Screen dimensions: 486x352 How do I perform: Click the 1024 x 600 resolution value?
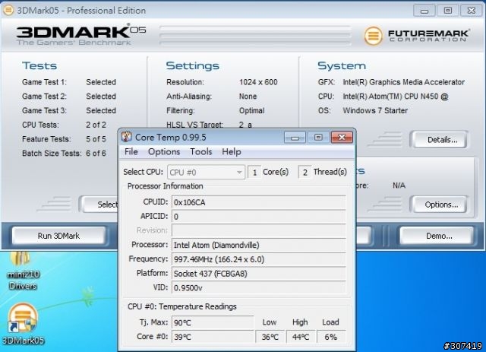tap(258, 82)
